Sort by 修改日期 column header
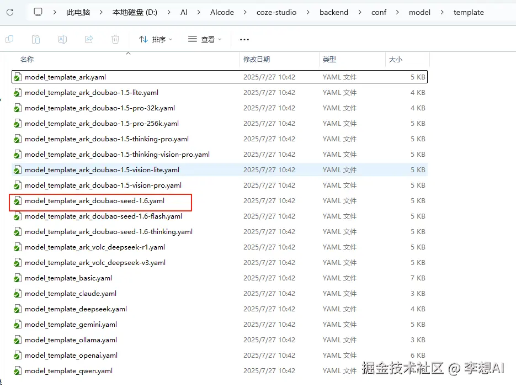The height and width of the screenshot is (387, 516). tap(257, 59)
